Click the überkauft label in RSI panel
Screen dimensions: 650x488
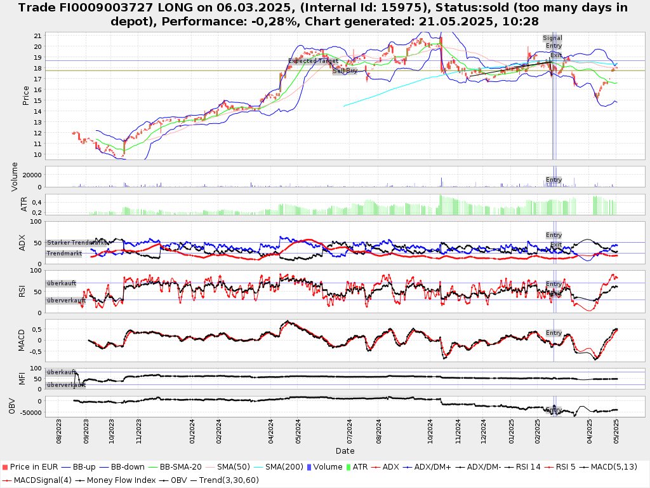click(x=61, y=283)
